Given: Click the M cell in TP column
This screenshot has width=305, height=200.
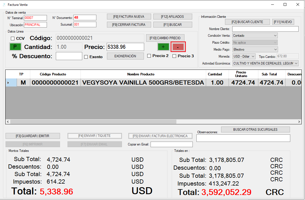Looking at the screenshot, I should click(x=23, y=83).
